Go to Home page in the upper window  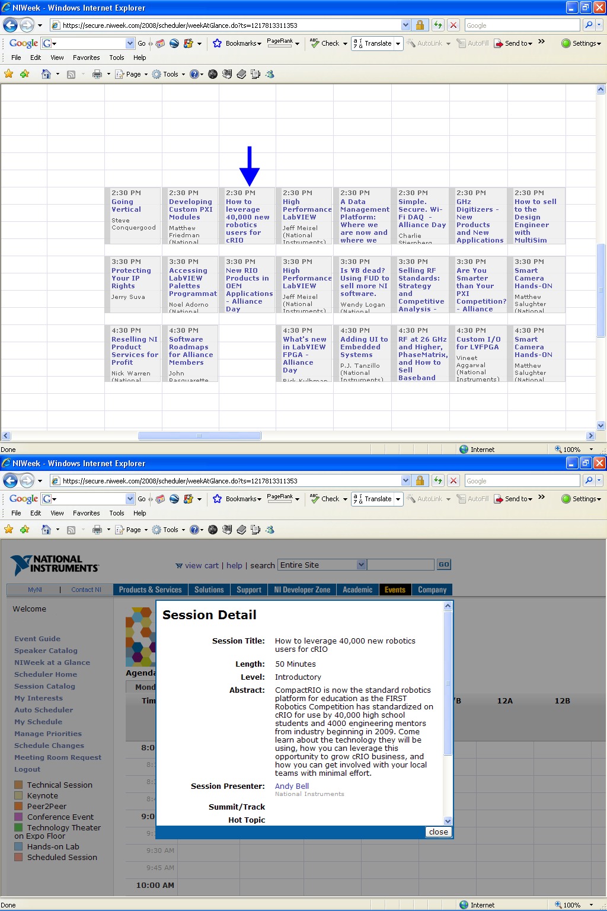[x=46, y=74]
